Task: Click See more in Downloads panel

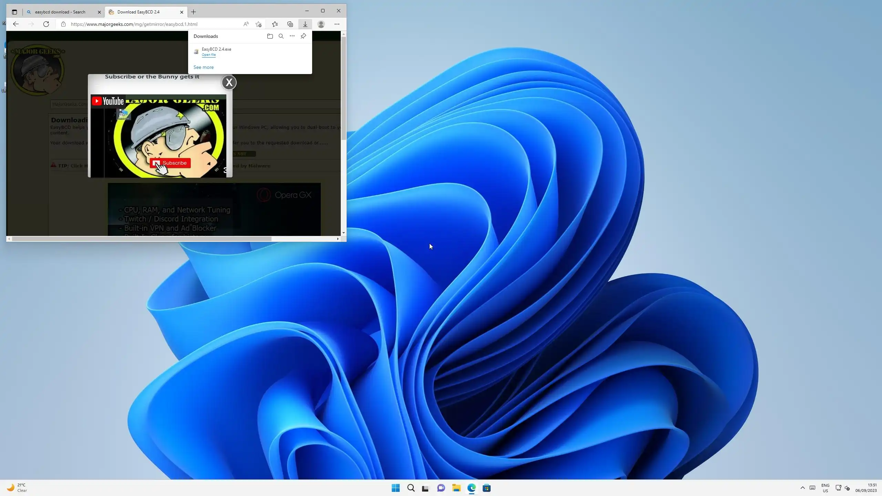Action: (203, 67)
